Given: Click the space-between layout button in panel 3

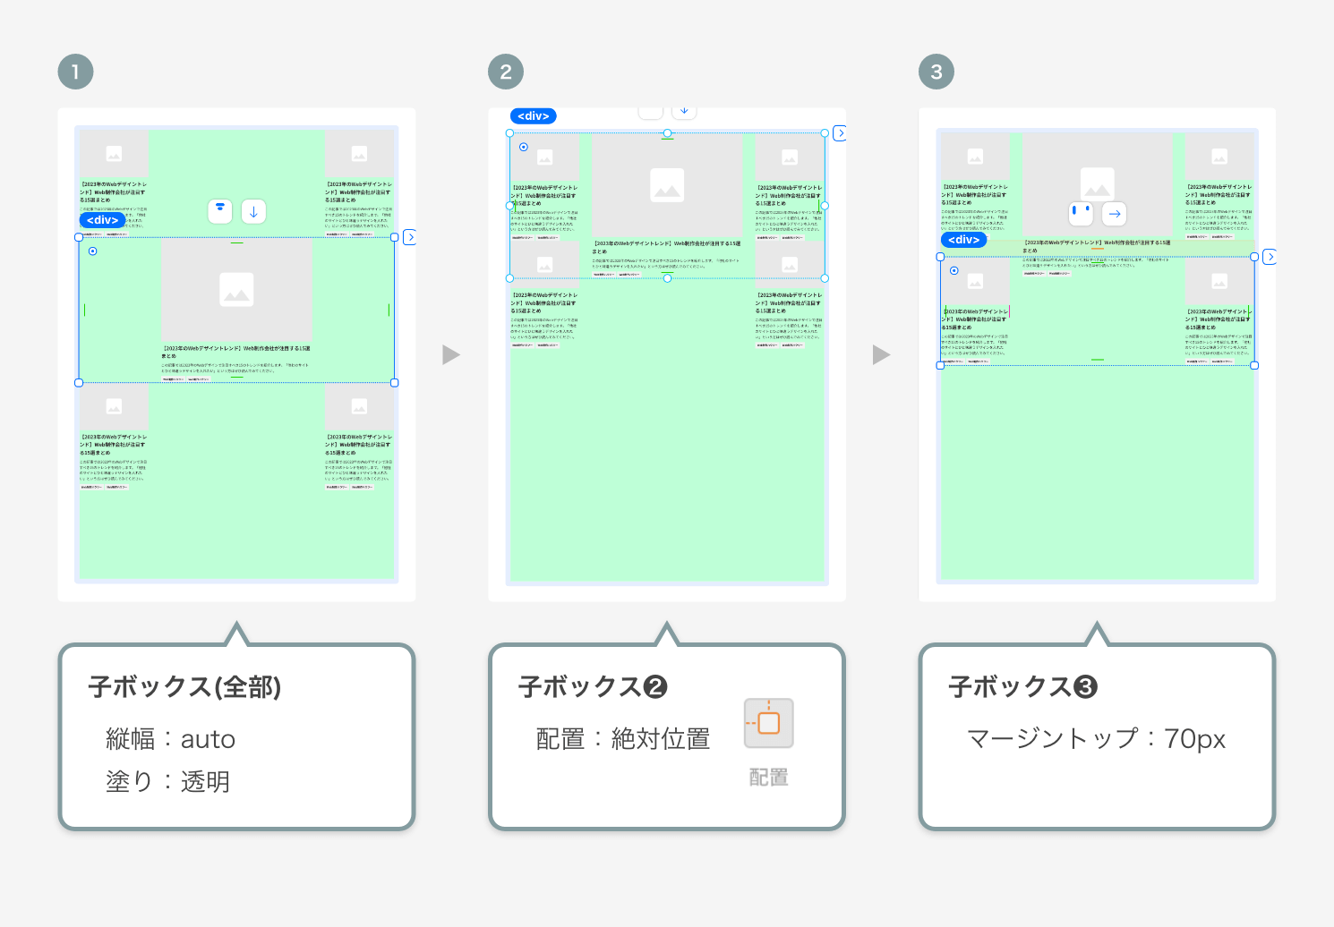Looking at the screenshot, I should (x=1082, y=214).
